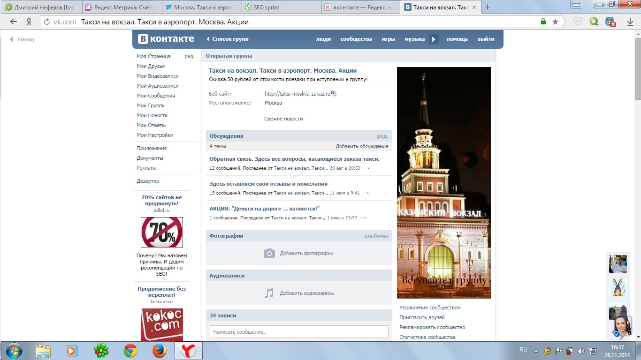Open a new browser tab with plus
This screenshot has height=360, width=641.
coord(488,7)
